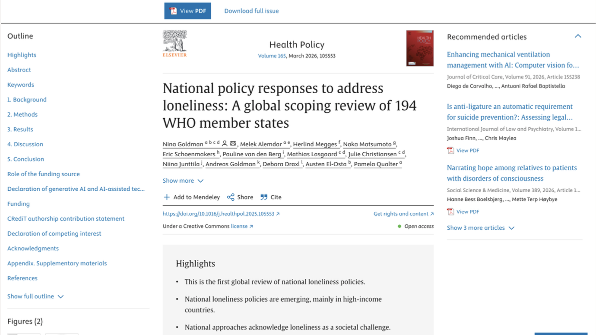Open Declaration of competing interest
Viewport: 596px width, 335px height.
(54, 234)
